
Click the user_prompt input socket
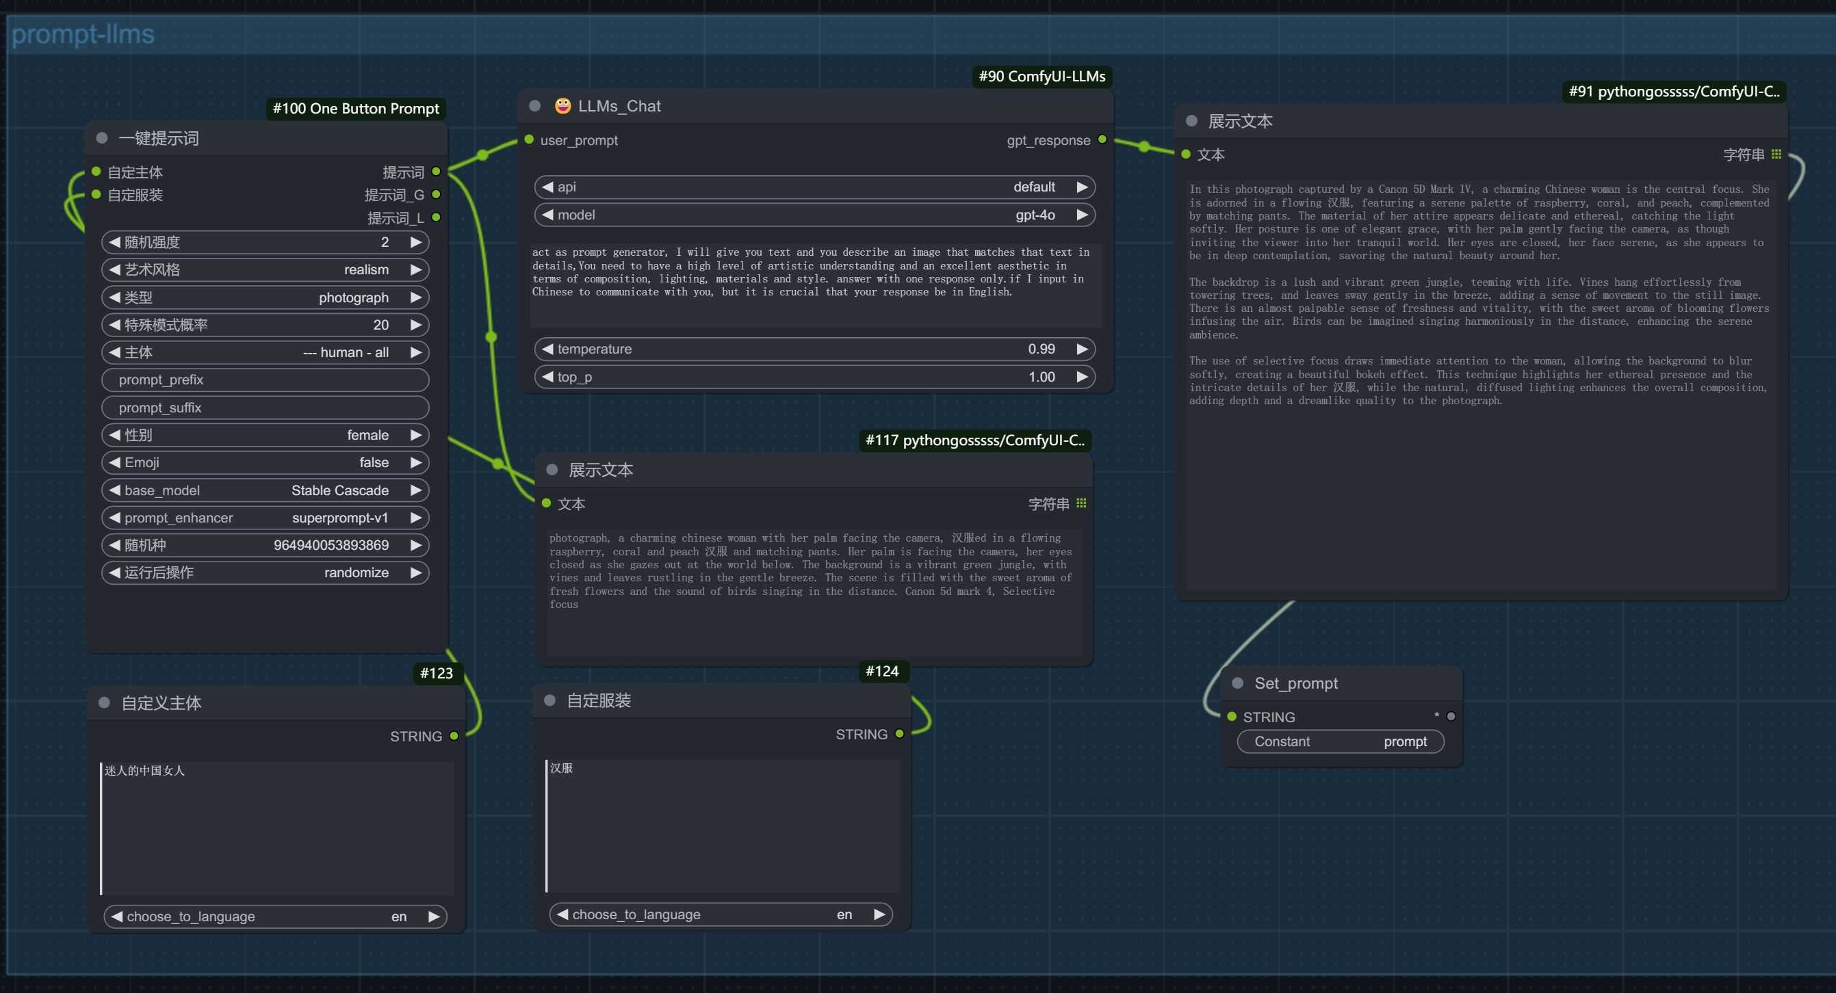pyautogui.click(x=529, y=140)
